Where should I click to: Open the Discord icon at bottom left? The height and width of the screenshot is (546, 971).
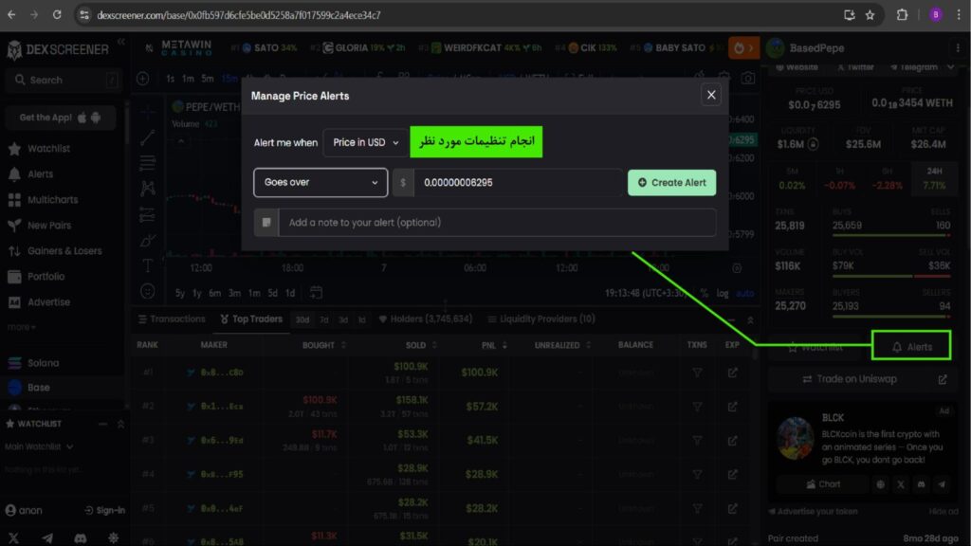tap(81, 538)
